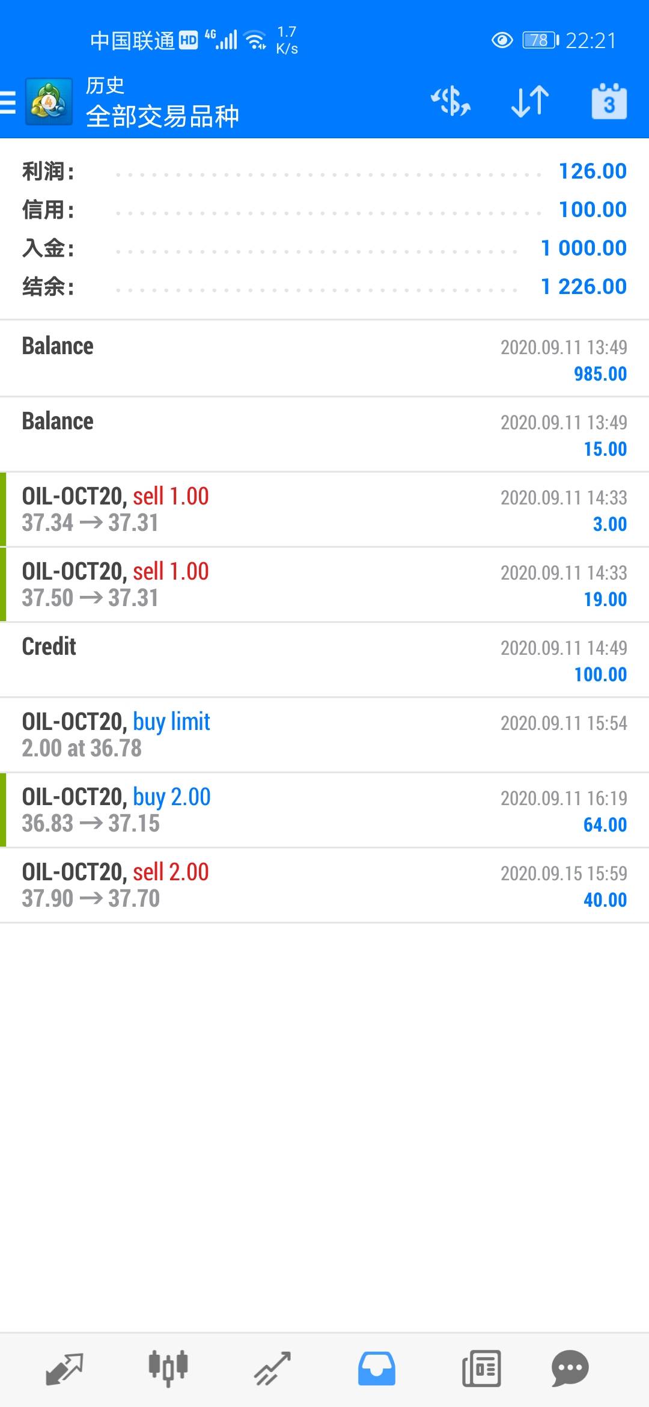Select the 15.00 Balance entry
Image resolution: width=649 pixels, height=1407 pixels.
pos(324,434)
